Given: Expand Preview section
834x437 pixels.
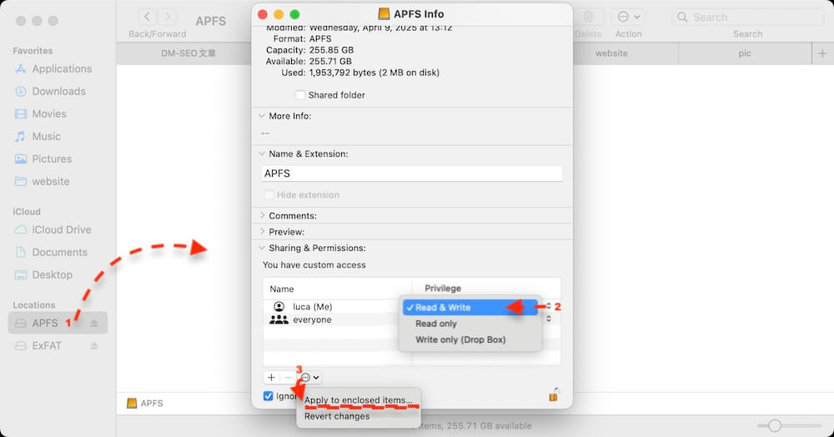Looking at the screenshot, I should [262, 232].
